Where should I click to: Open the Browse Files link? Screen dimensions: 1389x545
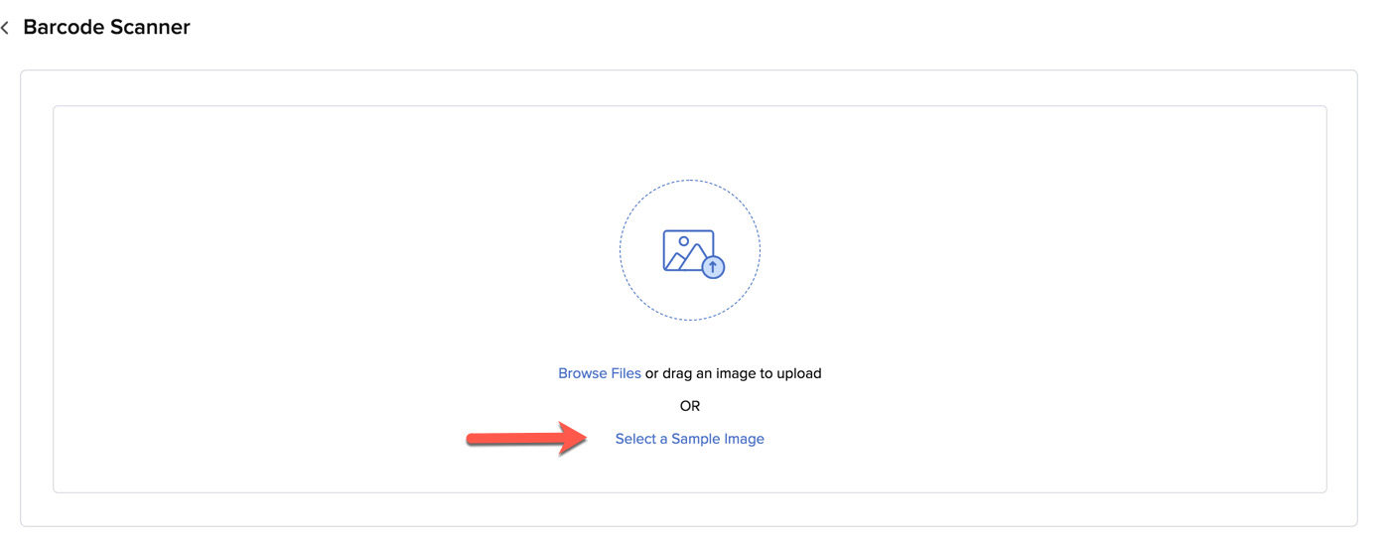pos(599,373)
